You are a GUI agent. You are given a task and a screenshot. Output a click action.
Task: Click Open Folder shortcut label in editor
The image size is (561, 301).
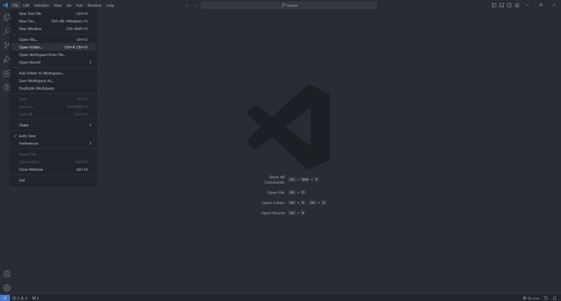pos(273,203)
